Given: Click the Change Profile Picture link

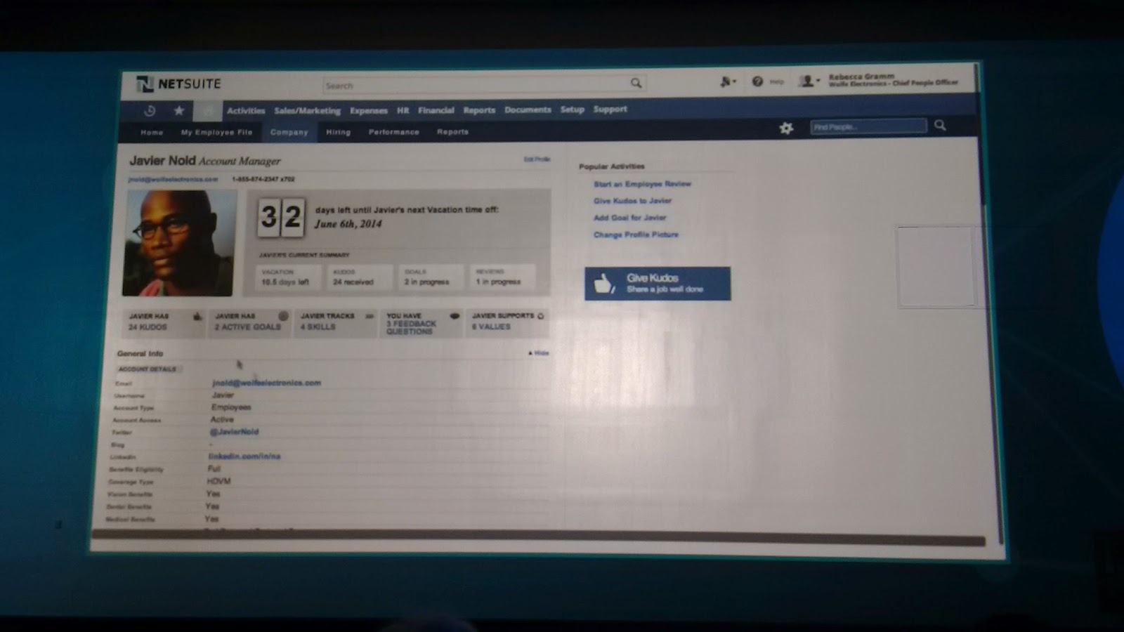Looking at the screenshot, I should click(636, 235).
